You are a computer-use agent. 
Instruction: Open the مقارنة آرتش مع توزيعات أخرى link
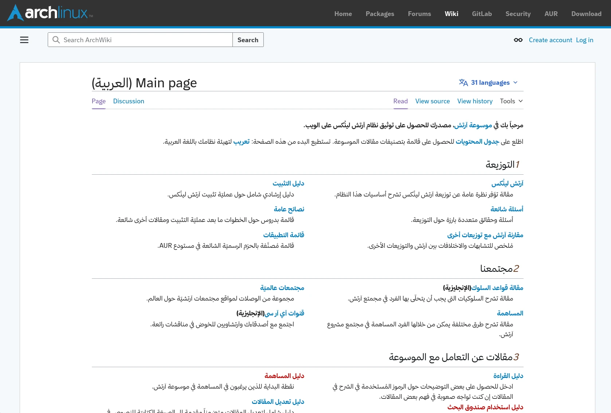pos(485,235)
